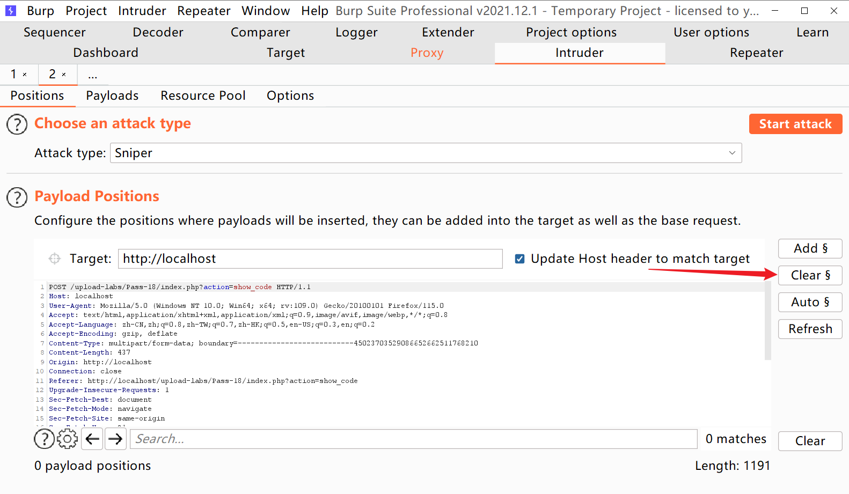Click the Add § button

coord(810,248)
